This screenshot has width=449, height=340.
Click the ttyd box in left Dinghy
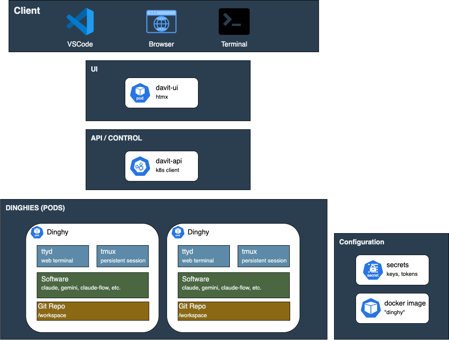(63, 256)
